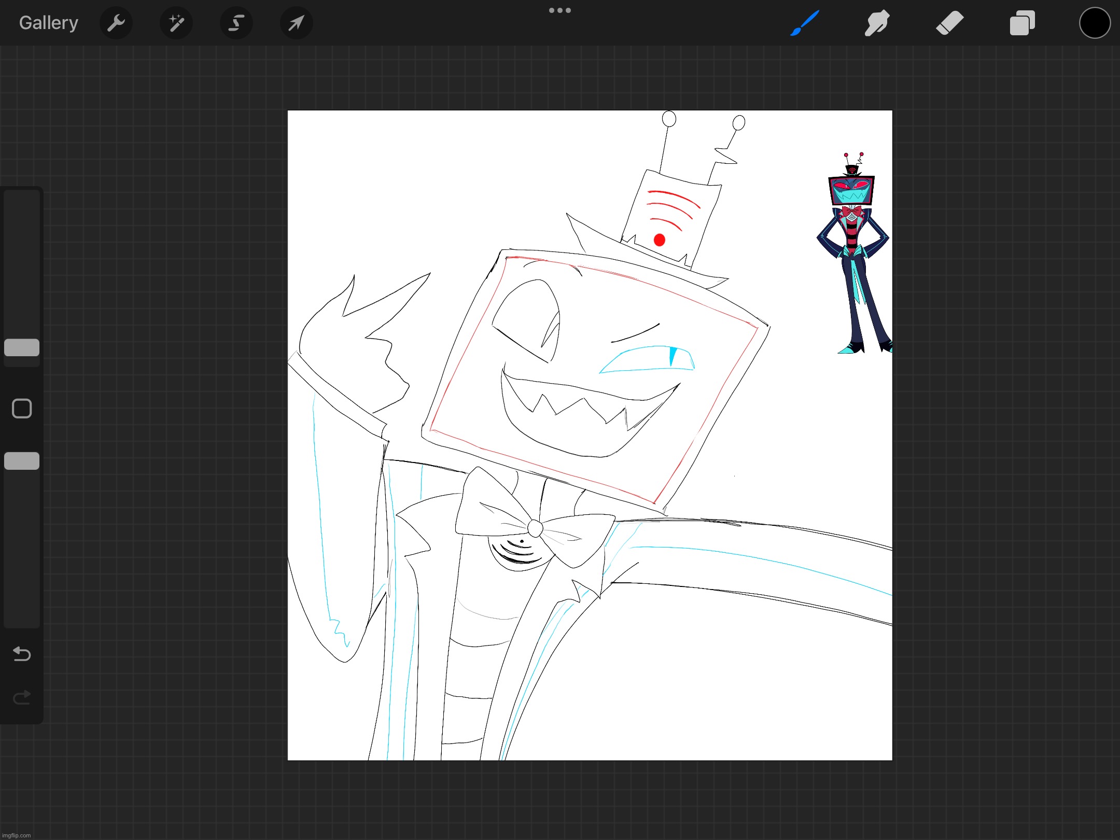
Task: Redo the undone stroke
Action: [x=22, y=697]
